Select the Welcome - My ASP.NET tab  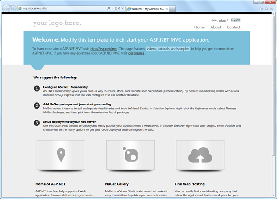point(147,8)
